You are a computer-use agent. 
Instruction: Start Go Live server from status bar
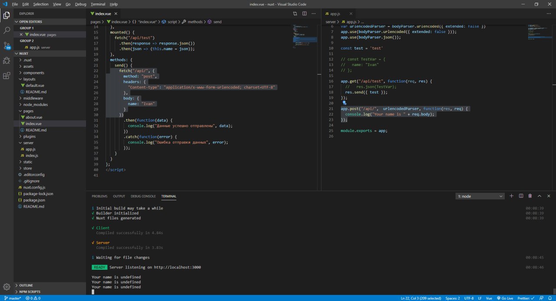click(506, 298)
